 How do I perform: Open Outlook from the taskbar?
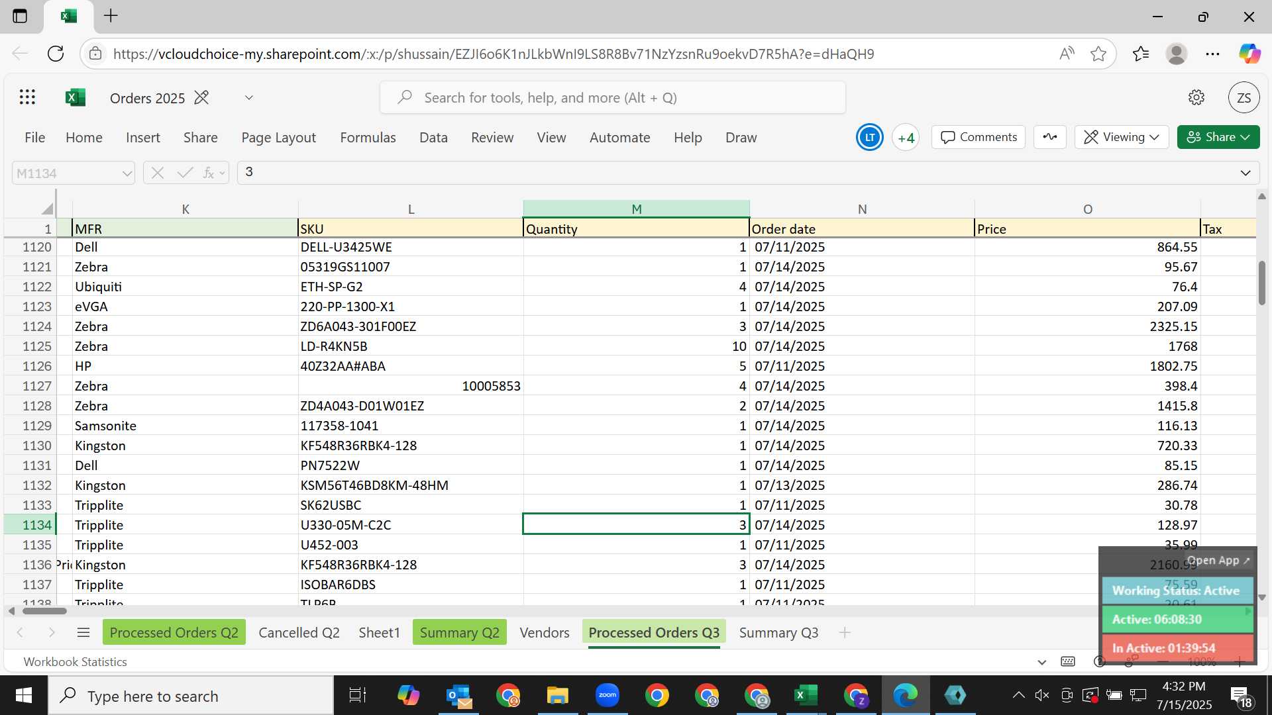(x=458, y=695)
